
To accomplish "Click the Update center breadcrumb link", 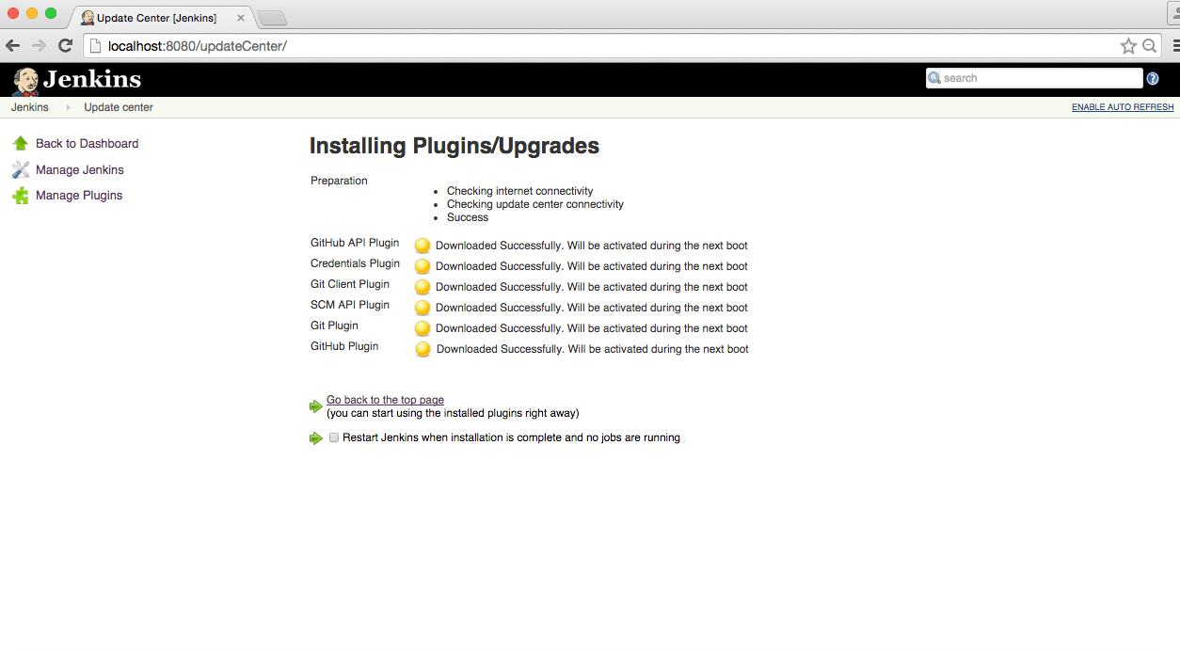I will [x=119, y=107].
